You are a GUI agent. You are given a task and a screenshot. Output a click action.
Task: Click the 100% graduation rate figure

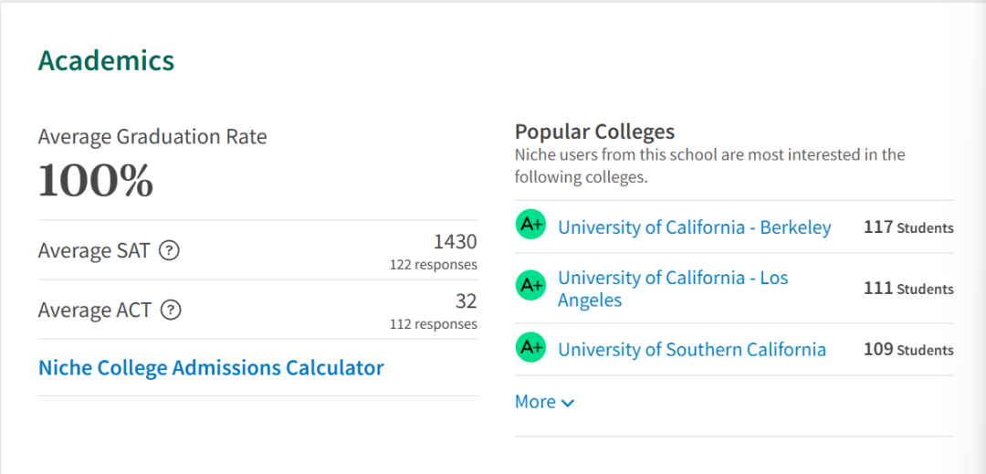point(96,181)
